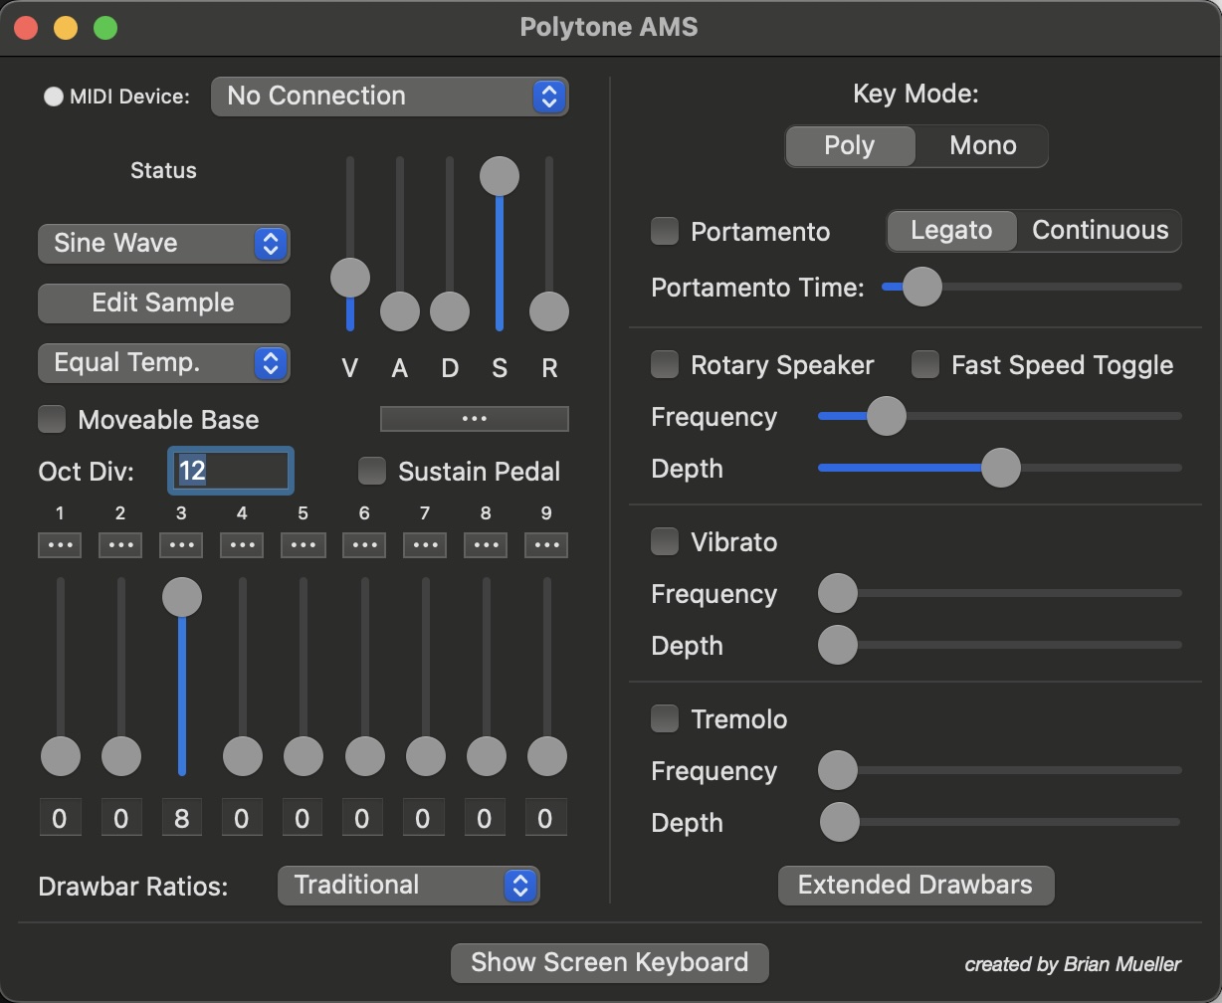Turn on the Rotary Speaker checkbox
1222x1003 pixels.
coord(665,365)
